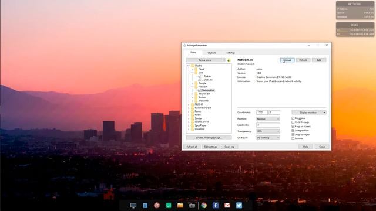Toggle the Save position checkbox

click(x=293, y=130)
